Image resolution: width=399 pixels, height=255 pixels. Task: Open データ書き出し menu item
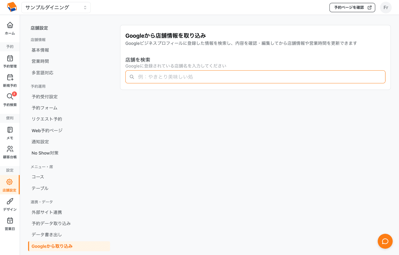coord(47,235)
